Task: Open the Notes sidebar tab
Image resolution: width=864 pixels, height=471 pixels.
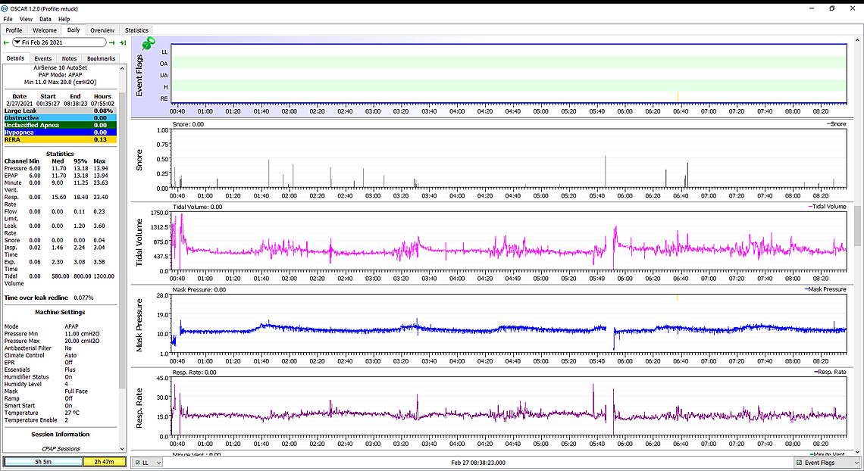Action: click(x=69, y=58)
